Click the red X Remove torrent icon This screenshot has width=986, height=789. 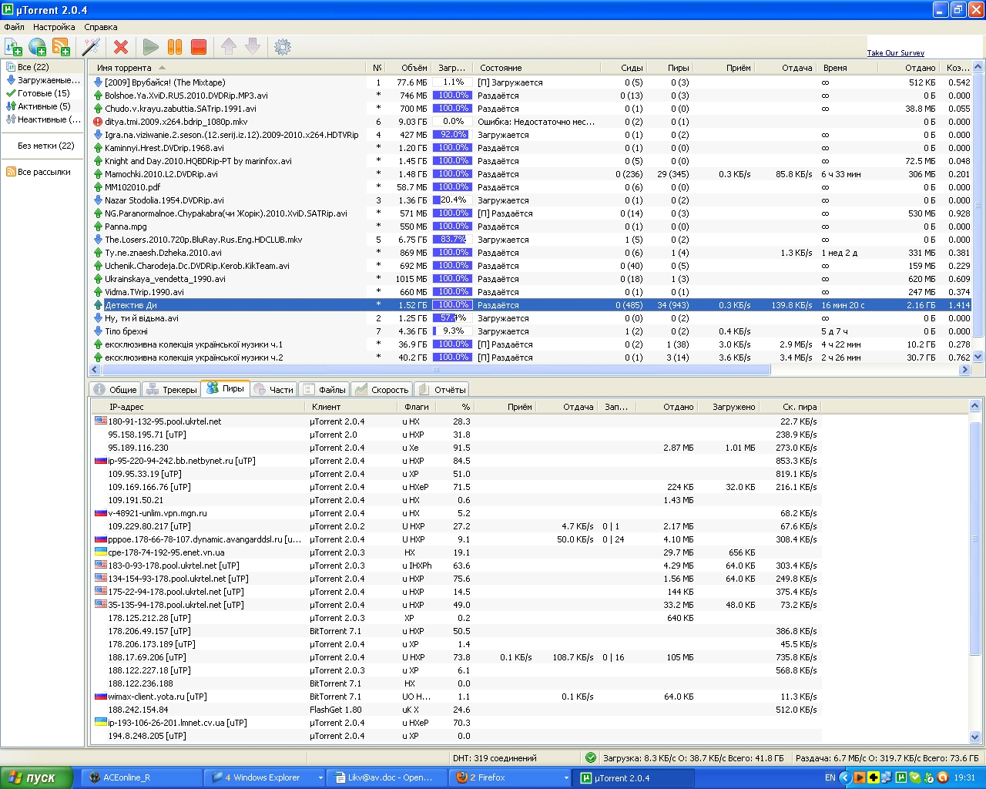point(121,47)
